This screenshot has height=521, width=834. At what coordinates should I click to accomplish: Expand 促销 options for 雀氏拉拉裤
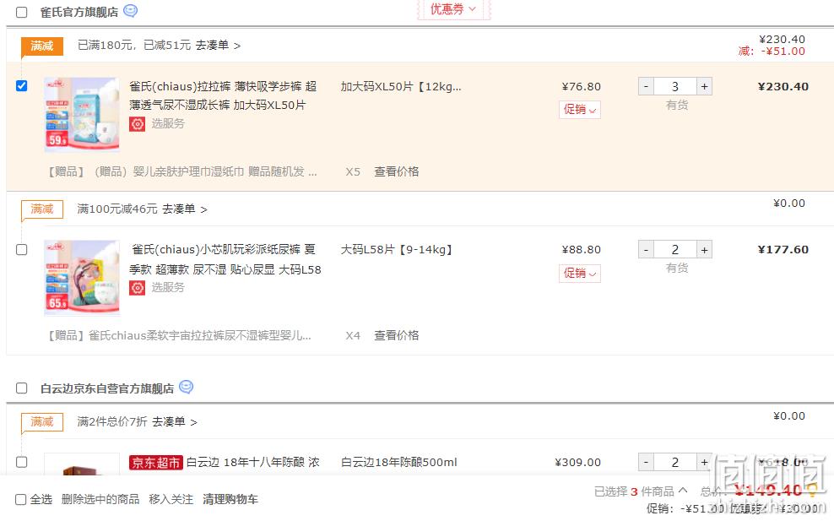click(580, 110)
